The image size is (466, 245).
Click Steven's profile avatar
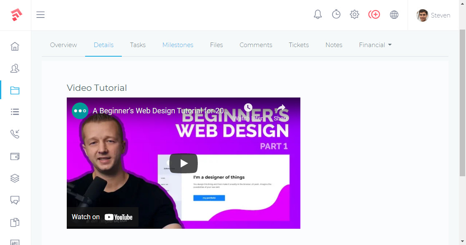422,15
